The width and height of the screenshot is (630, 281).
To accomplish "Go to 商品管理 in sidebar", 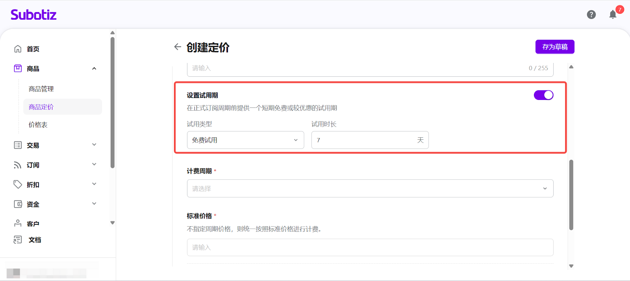I will [41, 89].
